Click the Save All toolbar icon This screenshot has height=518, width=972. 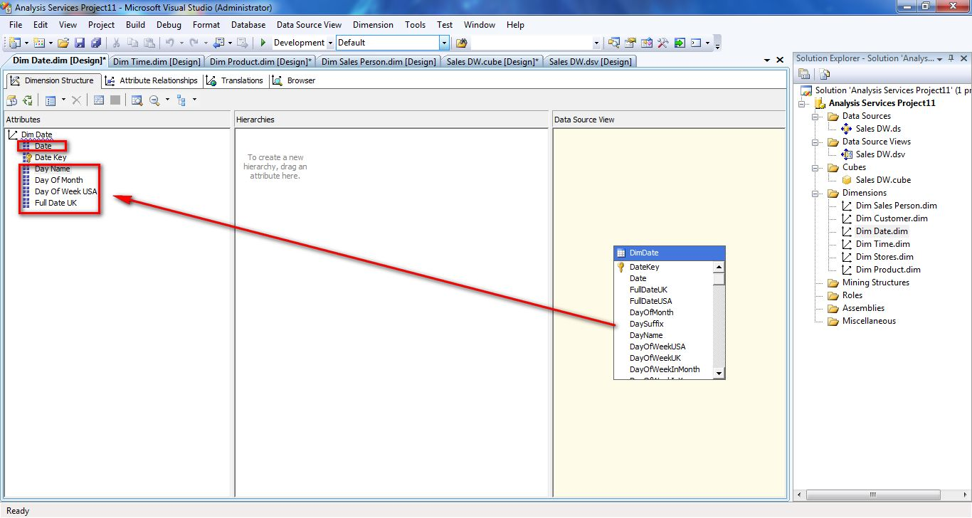tap(94, 43)
